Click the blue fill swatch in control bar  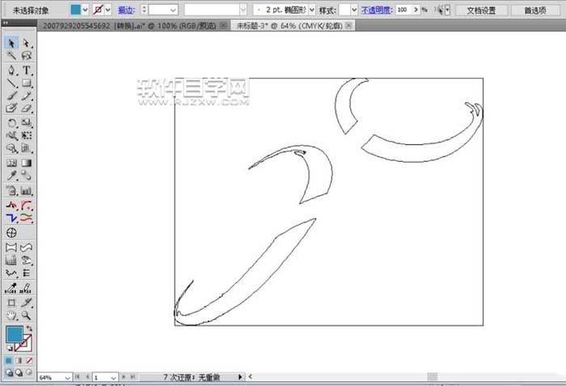point(76,10)
